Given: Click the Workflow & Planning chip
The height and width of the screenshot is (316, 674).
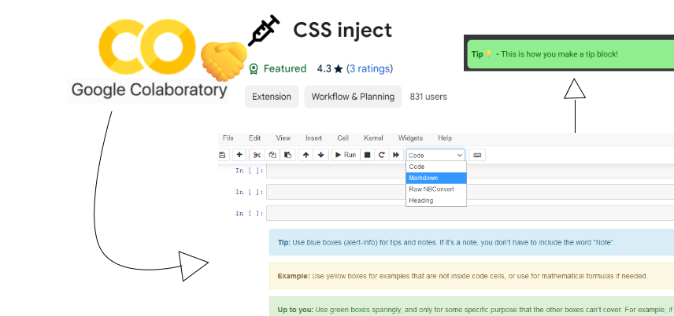Looking at the screenshot, I should 353,97.
